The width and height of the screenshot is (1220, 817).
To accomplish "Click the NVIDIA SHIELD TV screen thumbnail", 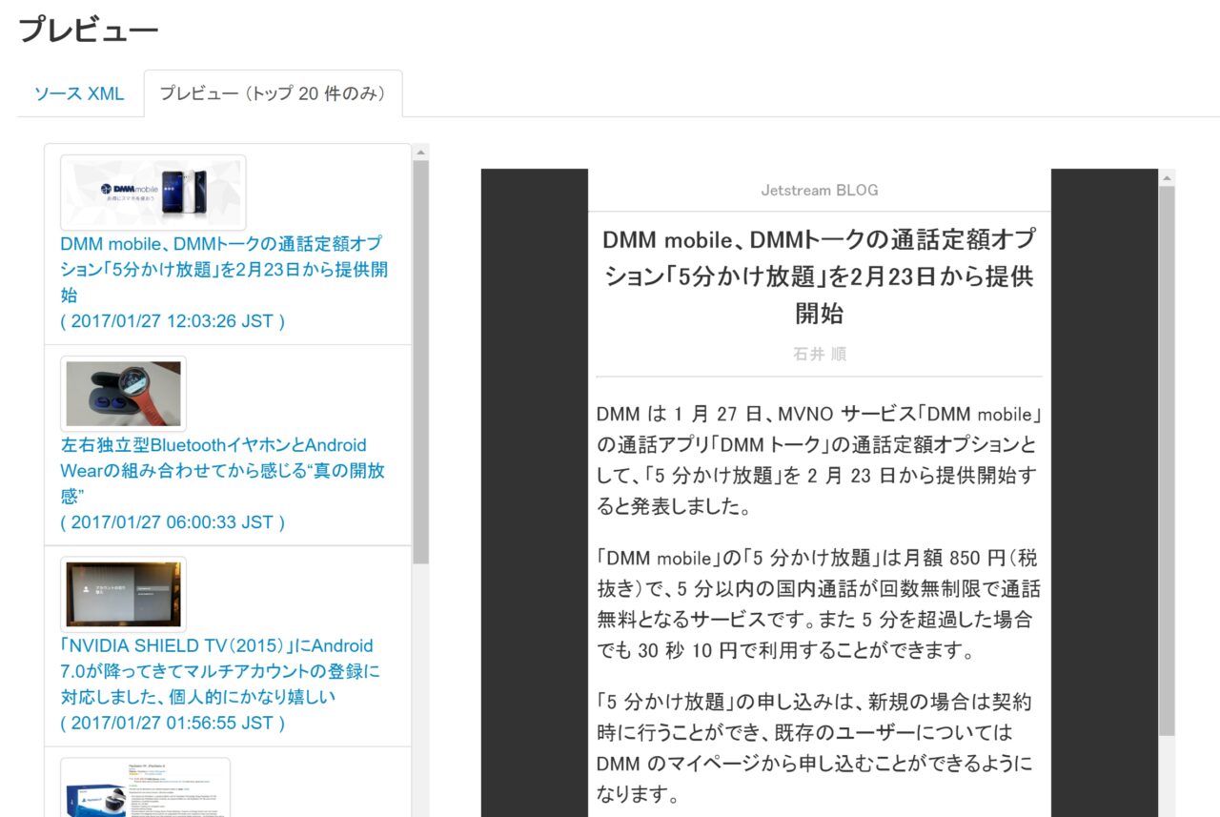I will pos(123,595).
